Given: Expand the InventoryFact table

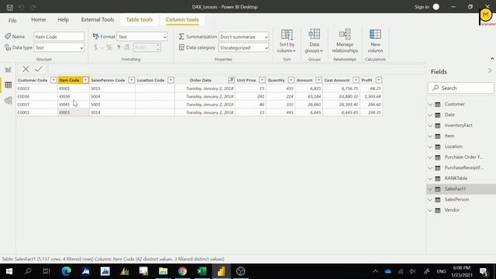Looking at the screenshot, I should (x=430, y=126).
